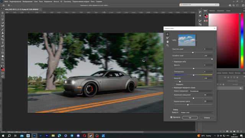Click the weather widget on taskbar

pyautogui.click(x=204, y=136)
